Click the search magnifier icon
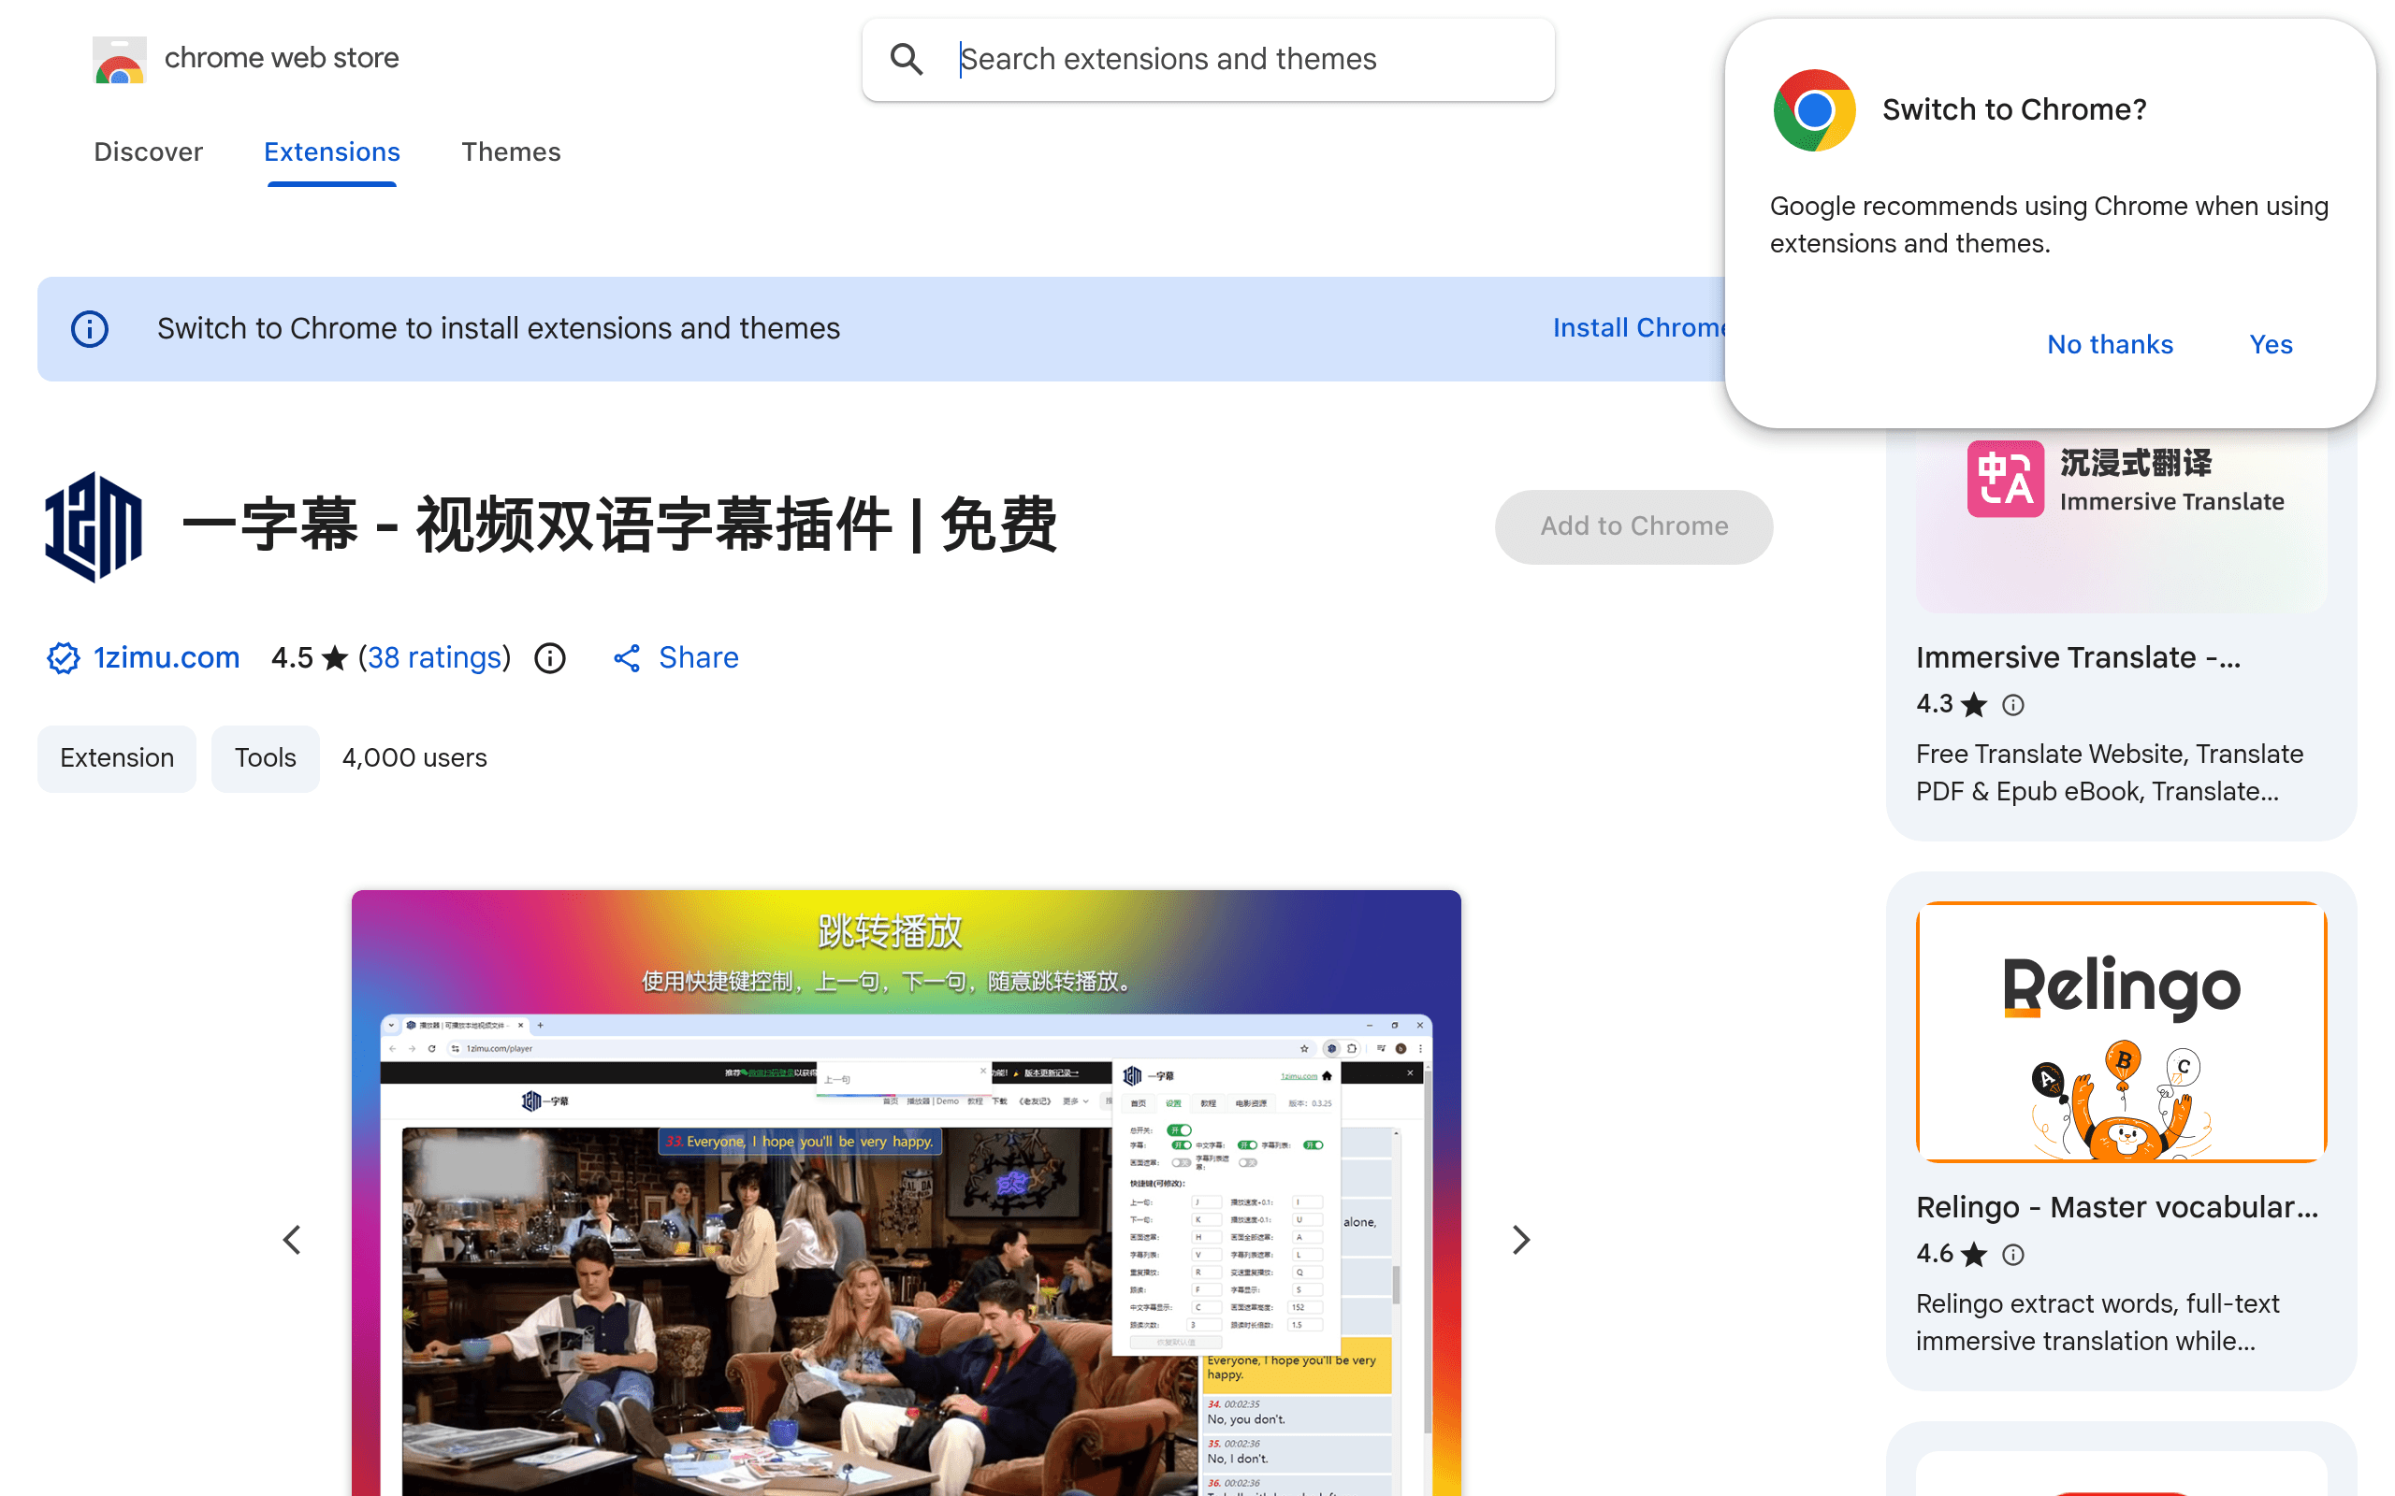The width and height of the screenshot is (2395, 1496). 906,59
